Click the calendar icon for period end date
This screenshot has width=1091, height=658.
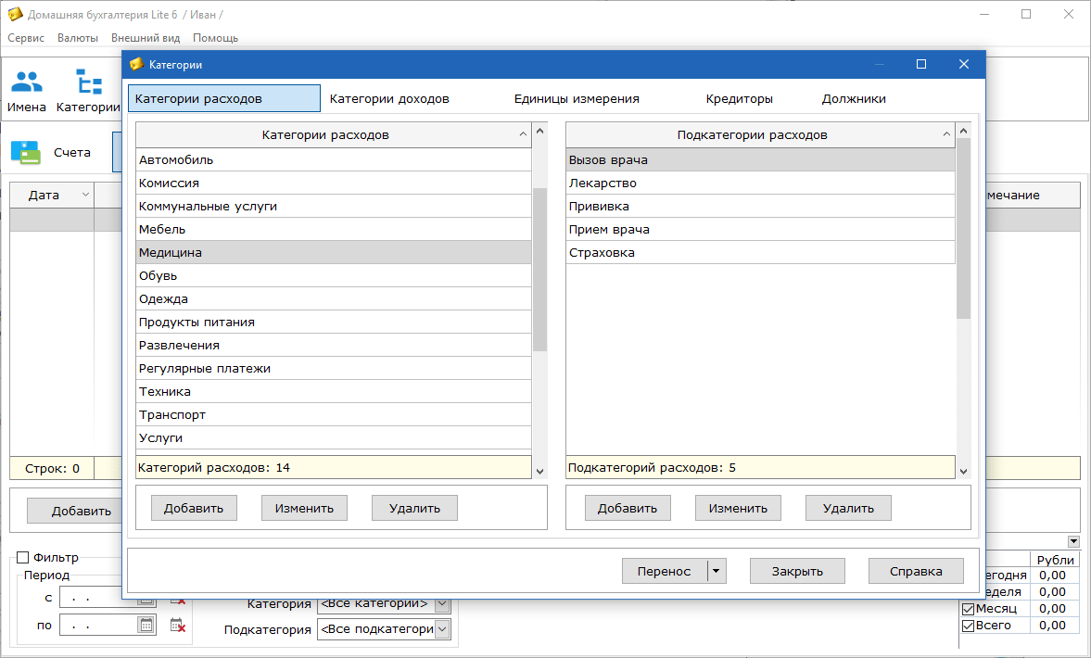[x=146, y=626]
